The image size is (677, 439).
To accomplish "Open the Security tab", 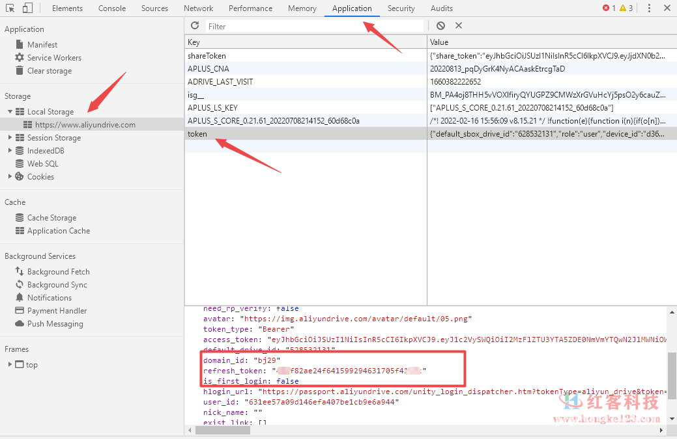I will pos(401,8).
